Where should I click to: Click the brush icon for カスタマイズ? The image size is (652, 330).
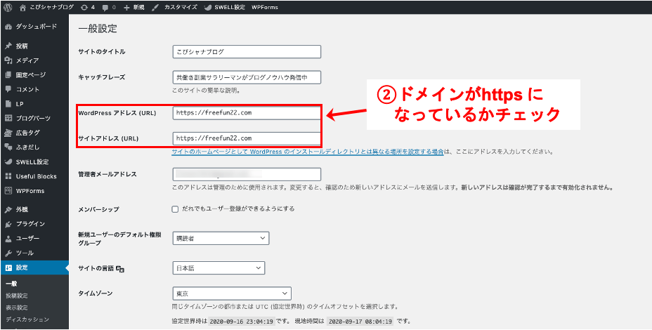(155, 7)
